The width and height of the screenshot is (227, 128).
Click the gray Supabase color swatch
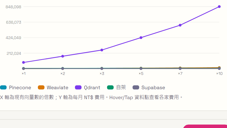point(136,88)
